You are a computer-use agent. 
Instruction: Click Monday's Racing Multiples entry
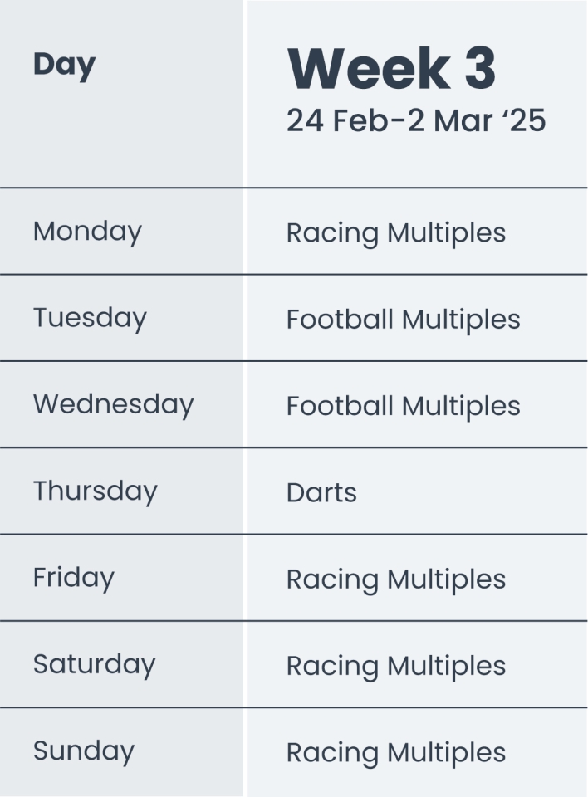click(396, 233)
